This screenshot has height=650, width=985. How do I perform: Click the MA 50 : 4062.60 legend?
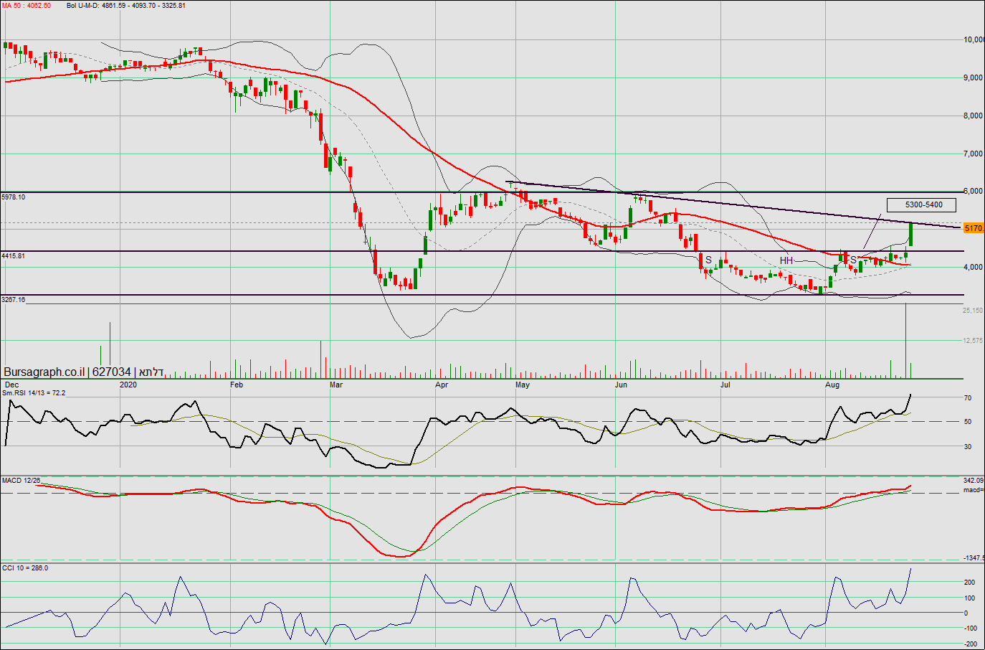point(27,6)
